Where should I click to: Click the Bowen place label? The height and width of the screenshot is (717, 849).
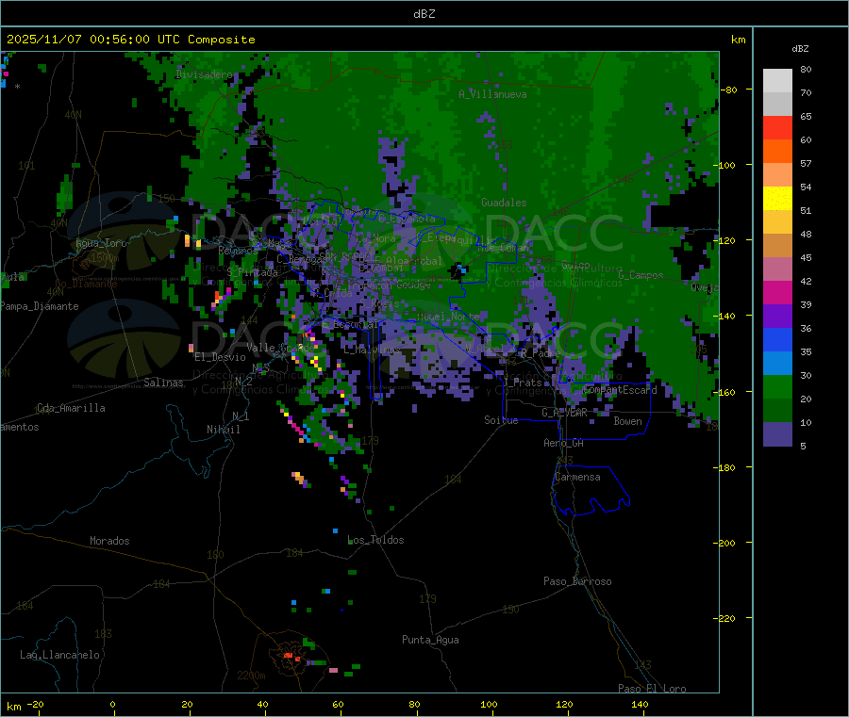click(627, 421)
